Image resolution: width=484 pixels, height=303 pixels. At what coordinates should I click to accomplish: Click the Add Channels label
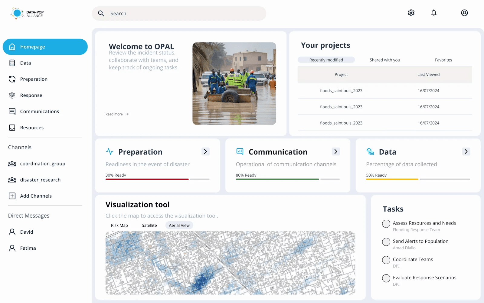pyautogui.click(x=36, y=196)
